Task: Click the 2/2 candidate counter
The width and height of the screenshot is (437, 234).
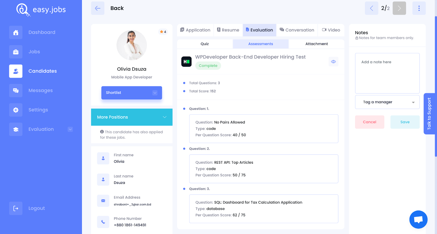Action: (x=385, y=8)
